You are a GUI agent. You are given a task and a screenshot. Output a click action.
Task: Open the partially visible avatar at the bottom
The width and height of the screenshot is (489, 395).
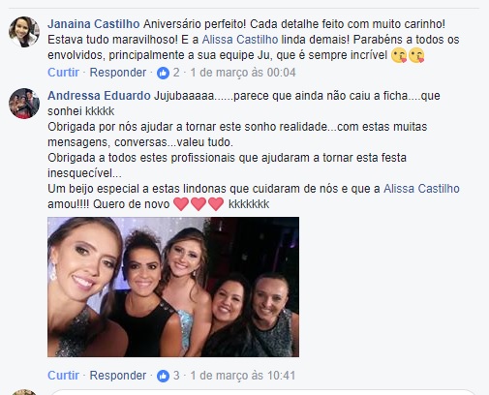click(24, 392)
